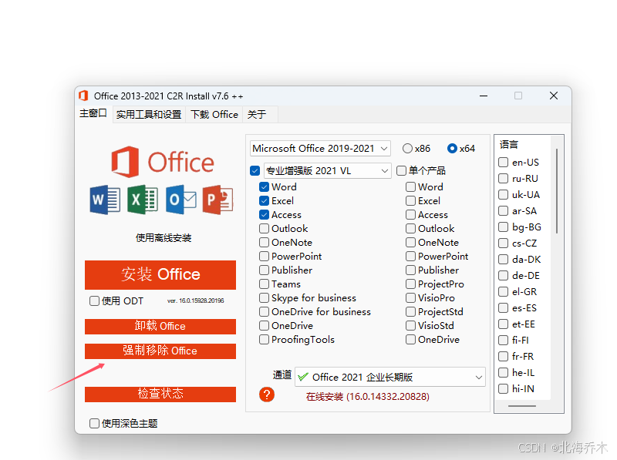
Task: Uncheck the suite checkbox beside 专业增强版 2021 VL
Action: point(255,170)
